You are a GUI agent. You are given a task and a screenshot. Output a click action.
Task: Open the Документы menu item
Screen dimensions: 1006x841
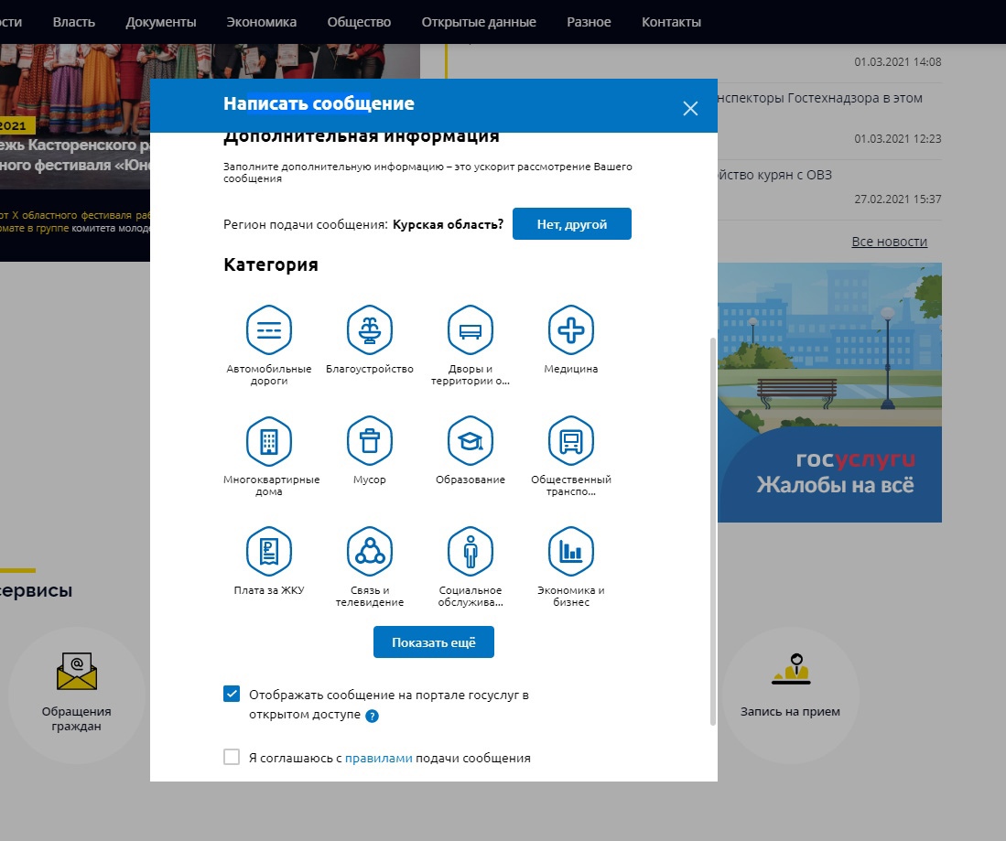click(x=161, y=22)
